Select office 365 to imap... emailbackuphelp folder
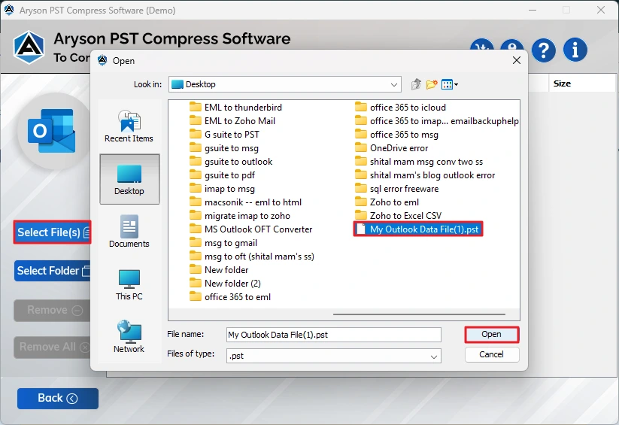619x425 pixels. click(x=437, y=121)
